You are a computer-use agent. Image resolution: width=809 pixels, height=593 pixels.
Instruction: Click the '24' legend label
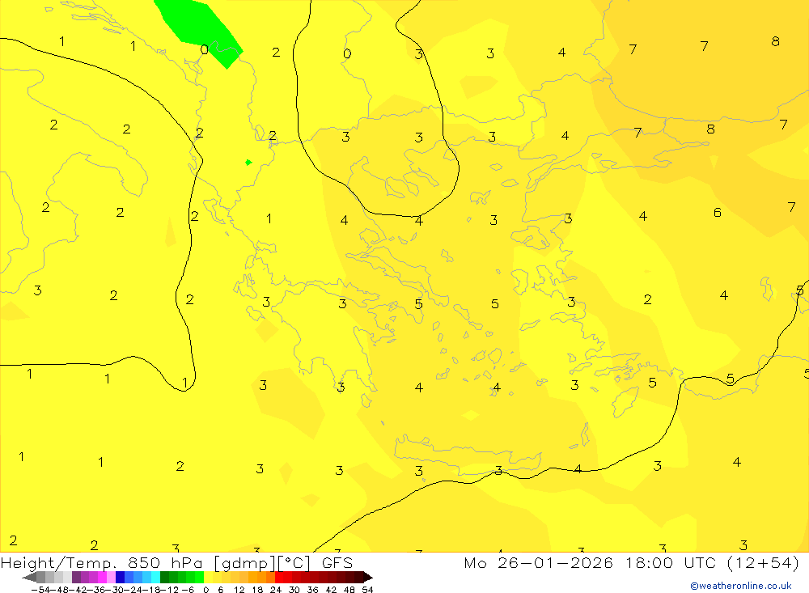click(x=276, y=590)
